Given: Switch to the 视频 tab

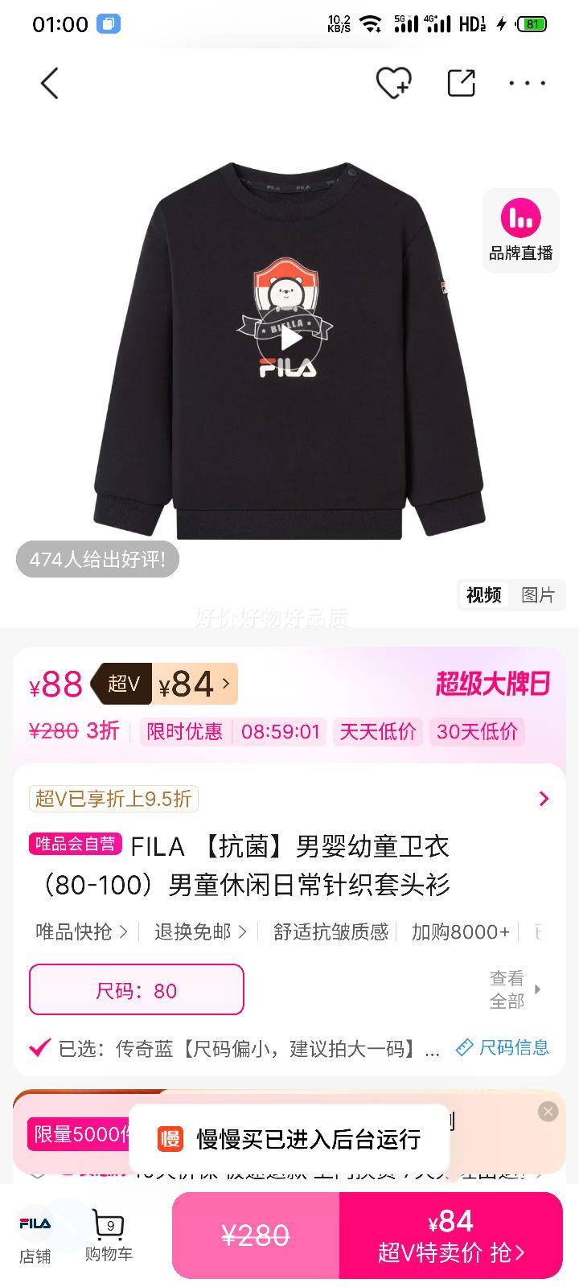Looking at the screenshot, I should tap(483, 594).
